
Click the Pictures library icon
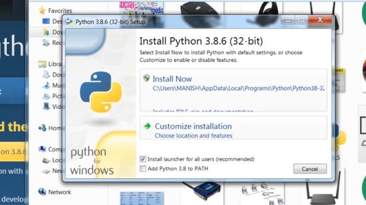tap(46, 96)
